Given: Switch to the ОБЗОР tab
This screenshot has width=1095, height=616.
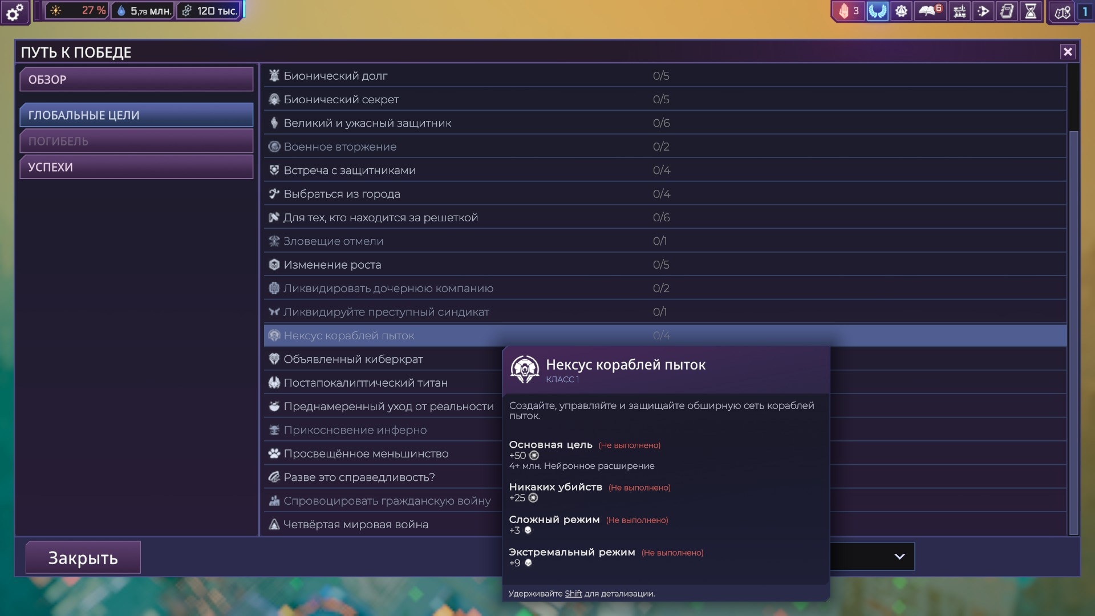Looking at the screenshot, I should [136, 79].
